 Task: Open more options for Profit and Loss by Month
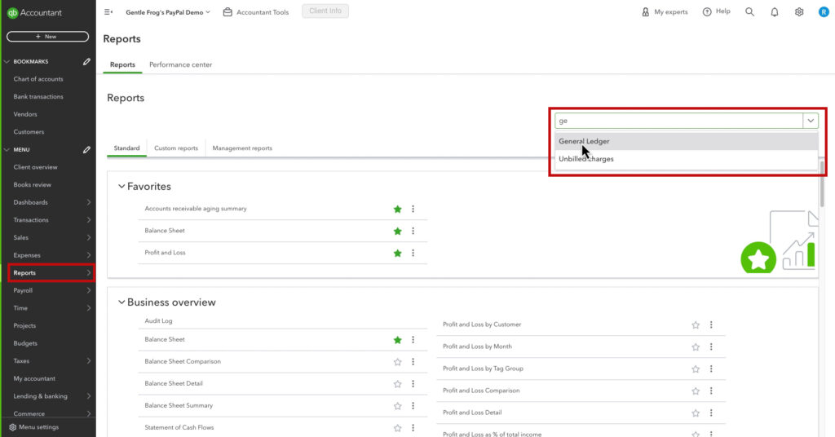711,347
